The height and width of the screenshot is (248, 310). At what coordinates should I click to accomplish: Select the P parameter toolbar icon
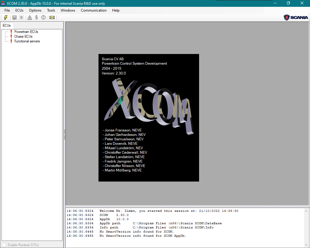21,18
